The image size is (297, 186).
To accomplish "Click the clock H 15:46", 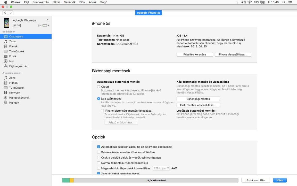I will click(273, 2).
